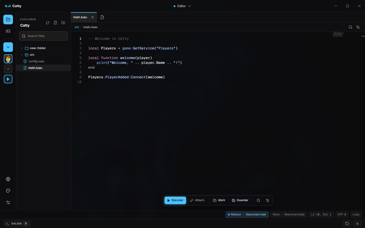Image resolution: width=365 pixels, height=228 pixels.
Task: Click the Guardar save button
Action: tap(240, 200)
